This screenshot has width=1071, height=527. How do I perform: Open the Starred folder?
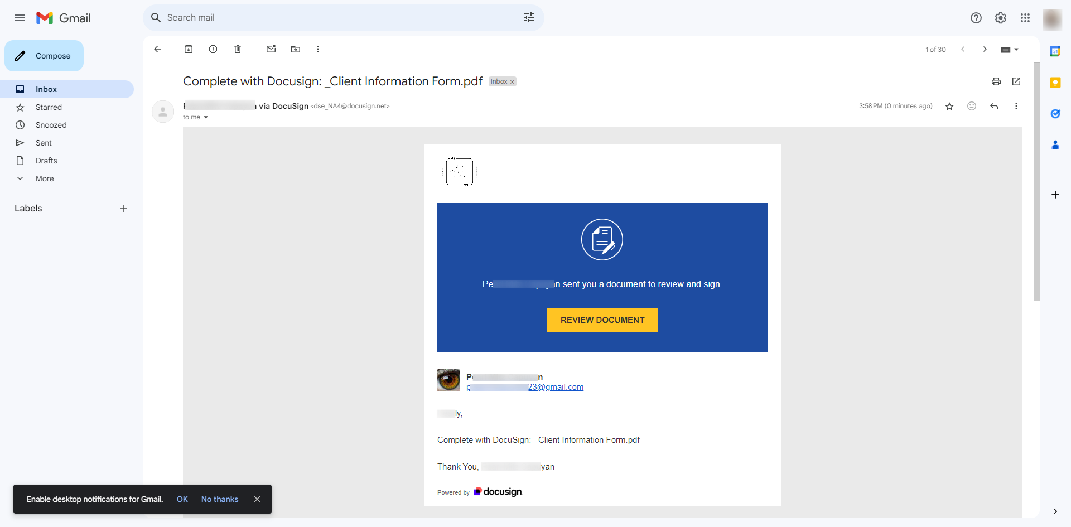[x=67, y=107]
